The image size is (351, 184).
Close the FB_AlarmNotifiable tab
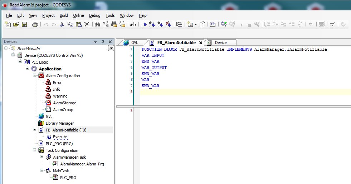pos(201,43)
